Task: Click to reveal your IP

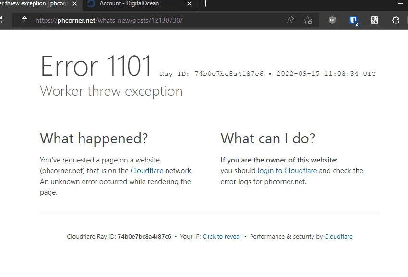Action: [x=222, y=236]
